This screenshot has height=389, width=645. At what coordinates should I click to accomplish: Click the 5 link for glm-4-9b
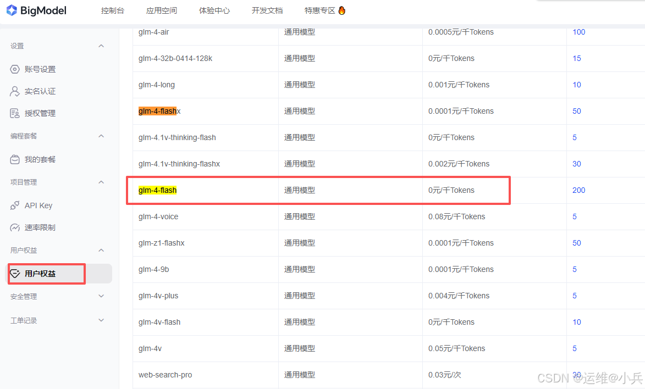(x=575, y=269)
